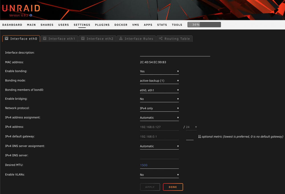Open the Users menu
The height and width of the screenshot is (194, 285).
[x=64, y=25]
